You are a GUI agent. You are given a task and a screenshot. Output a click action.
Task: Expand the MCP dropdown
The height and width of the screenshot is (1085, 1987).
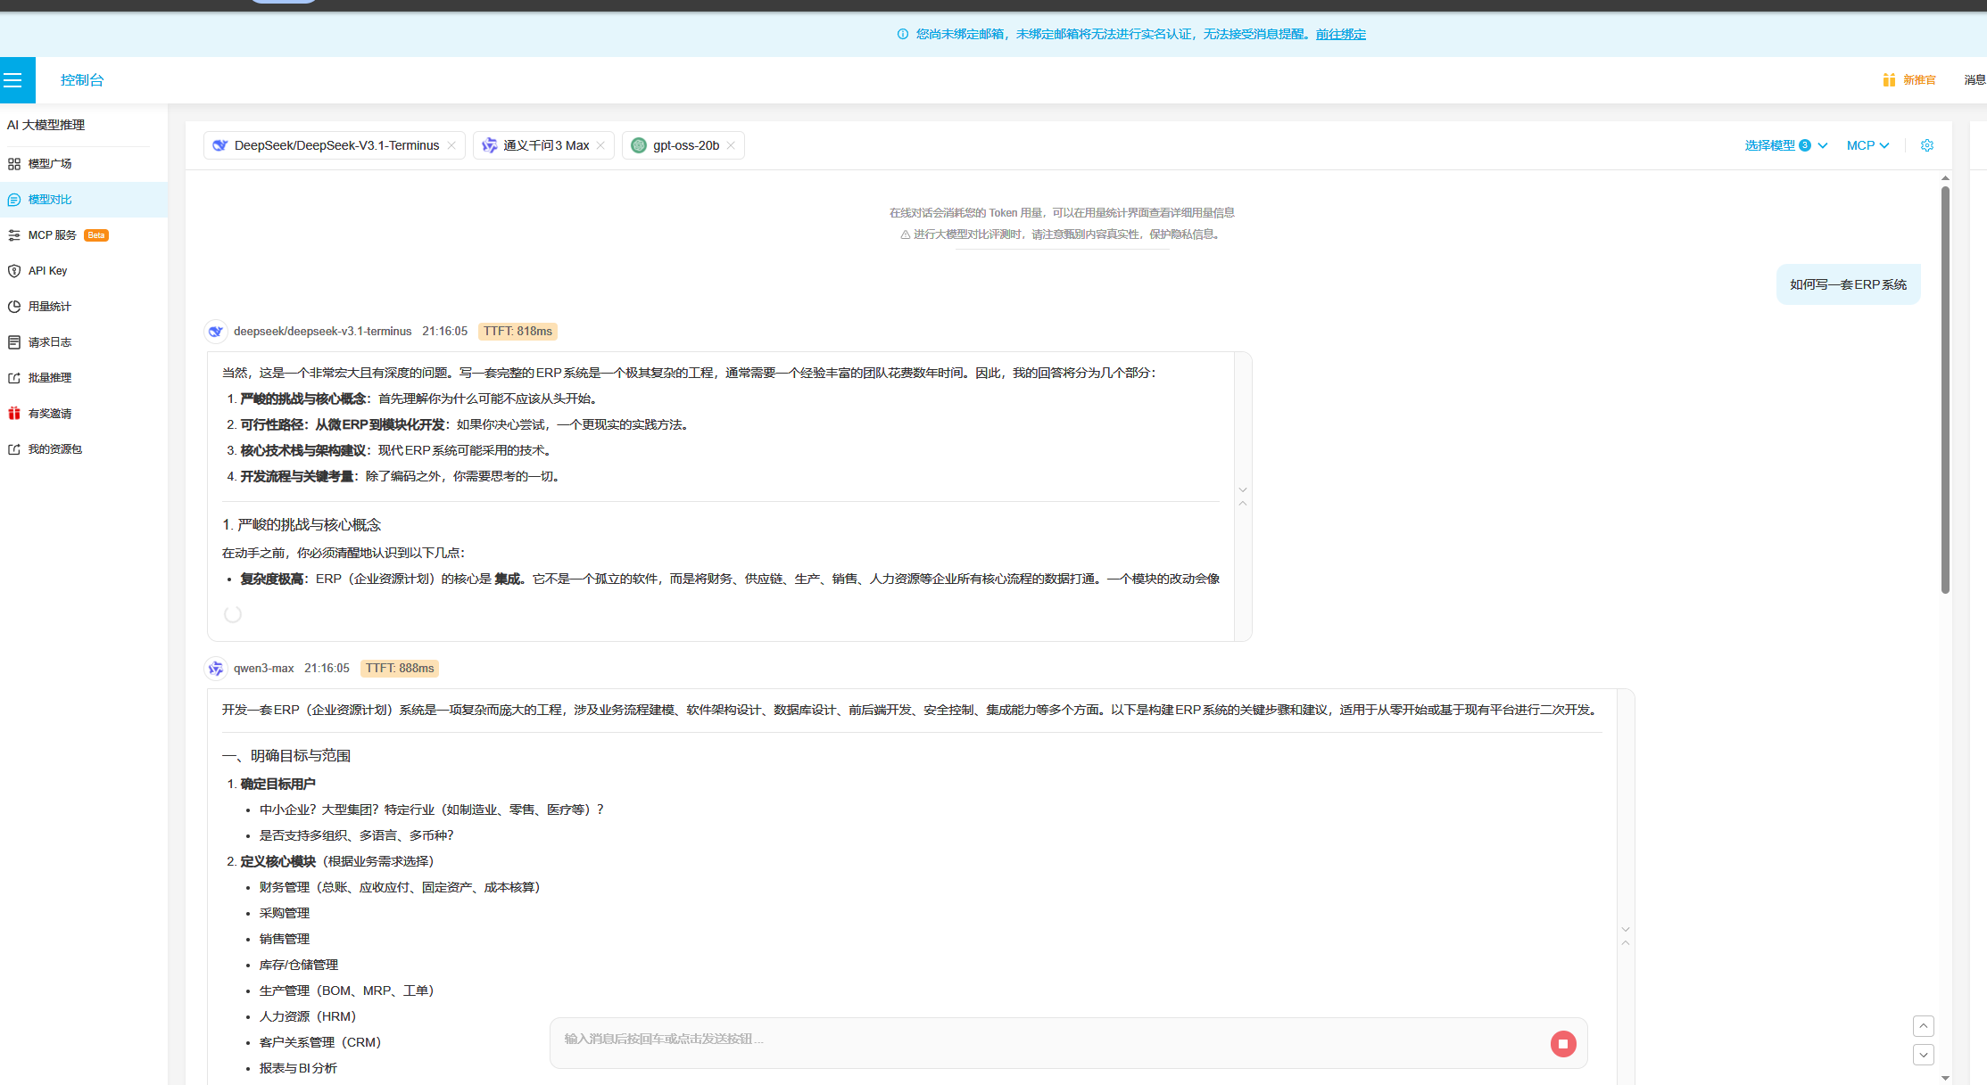(x=1867, y=145)
